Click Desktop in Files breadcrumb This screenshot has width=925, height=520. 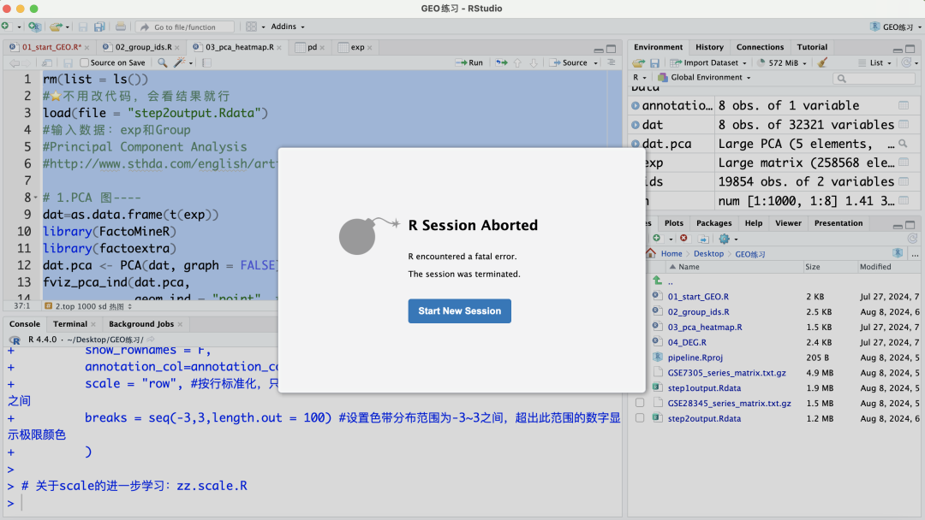708,253
